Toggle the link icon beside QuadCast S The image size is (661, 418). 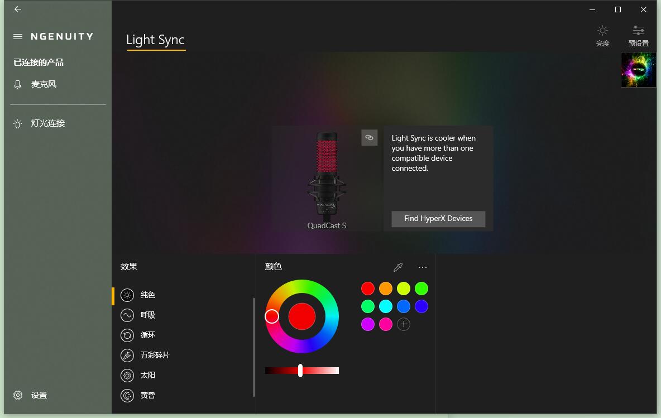coord(369,138)
